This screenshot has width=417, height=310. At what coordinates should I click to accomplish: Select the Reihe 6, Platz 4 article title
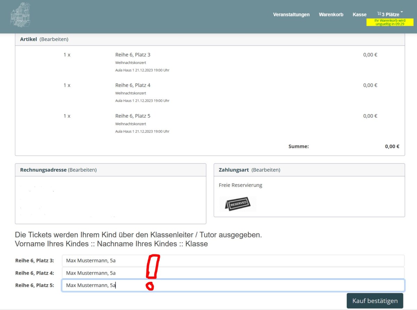click(x=133, y=85)
